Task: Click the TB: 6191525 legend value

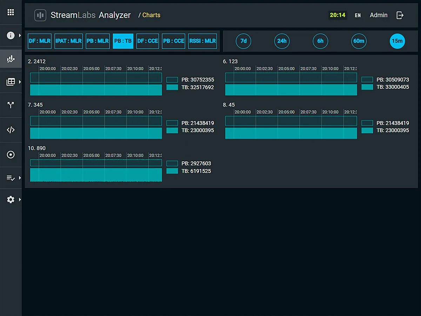Action: click(x=196, y=171)
